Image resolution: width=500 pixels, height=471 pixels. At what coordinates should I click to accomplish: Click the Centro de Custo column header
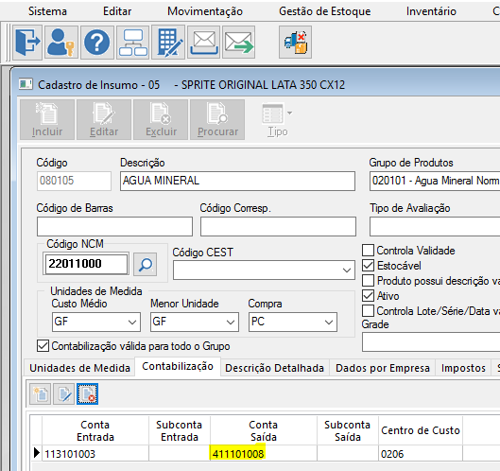(x=421, y=430)
